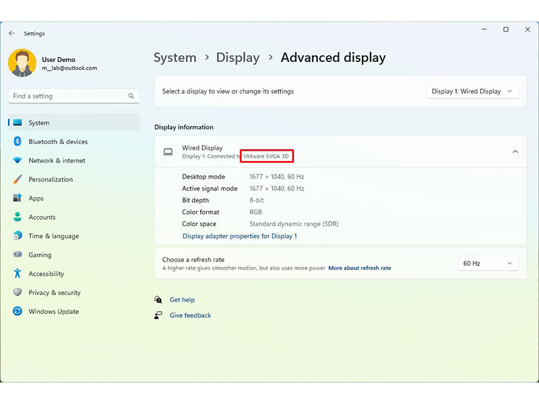
Task: Click the Gaming controller icon
Action: point(18,255)
